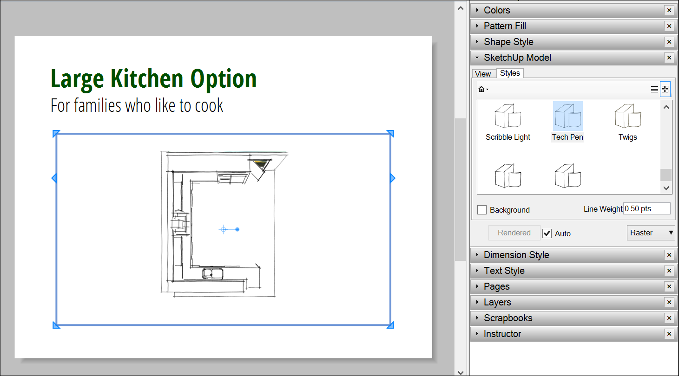Enable the Background checkbox
Screen dimensions: 679x376
(x=482, y=210)
